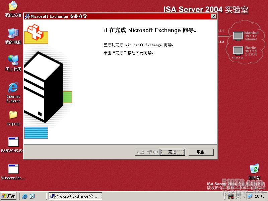Click the heading 正在完成 Microsoft Exchange 向导

click(150, 30)
